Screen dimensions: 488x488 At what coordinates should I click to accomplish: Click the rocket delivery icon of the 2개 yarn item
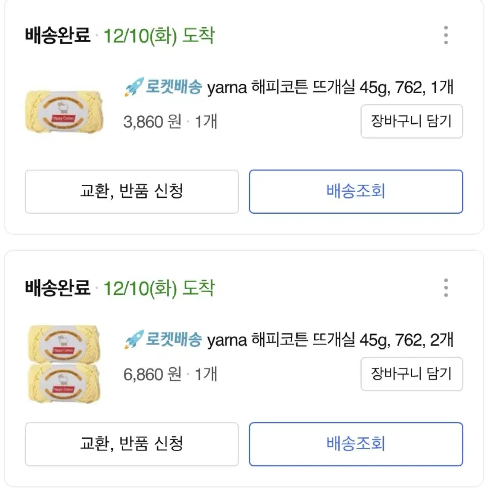[134, 339]
